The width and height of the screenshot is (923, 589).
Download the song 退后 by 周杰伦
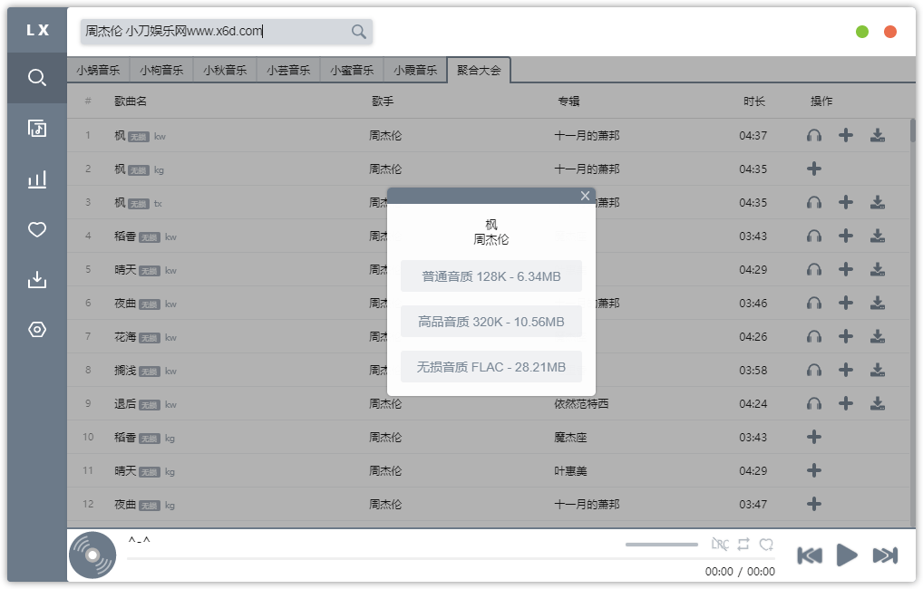[877, 404]
